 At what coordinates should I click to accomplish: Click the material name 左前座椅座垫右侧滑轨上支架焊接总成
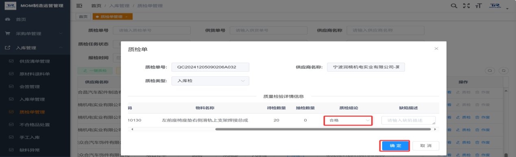tap(205, 120)
